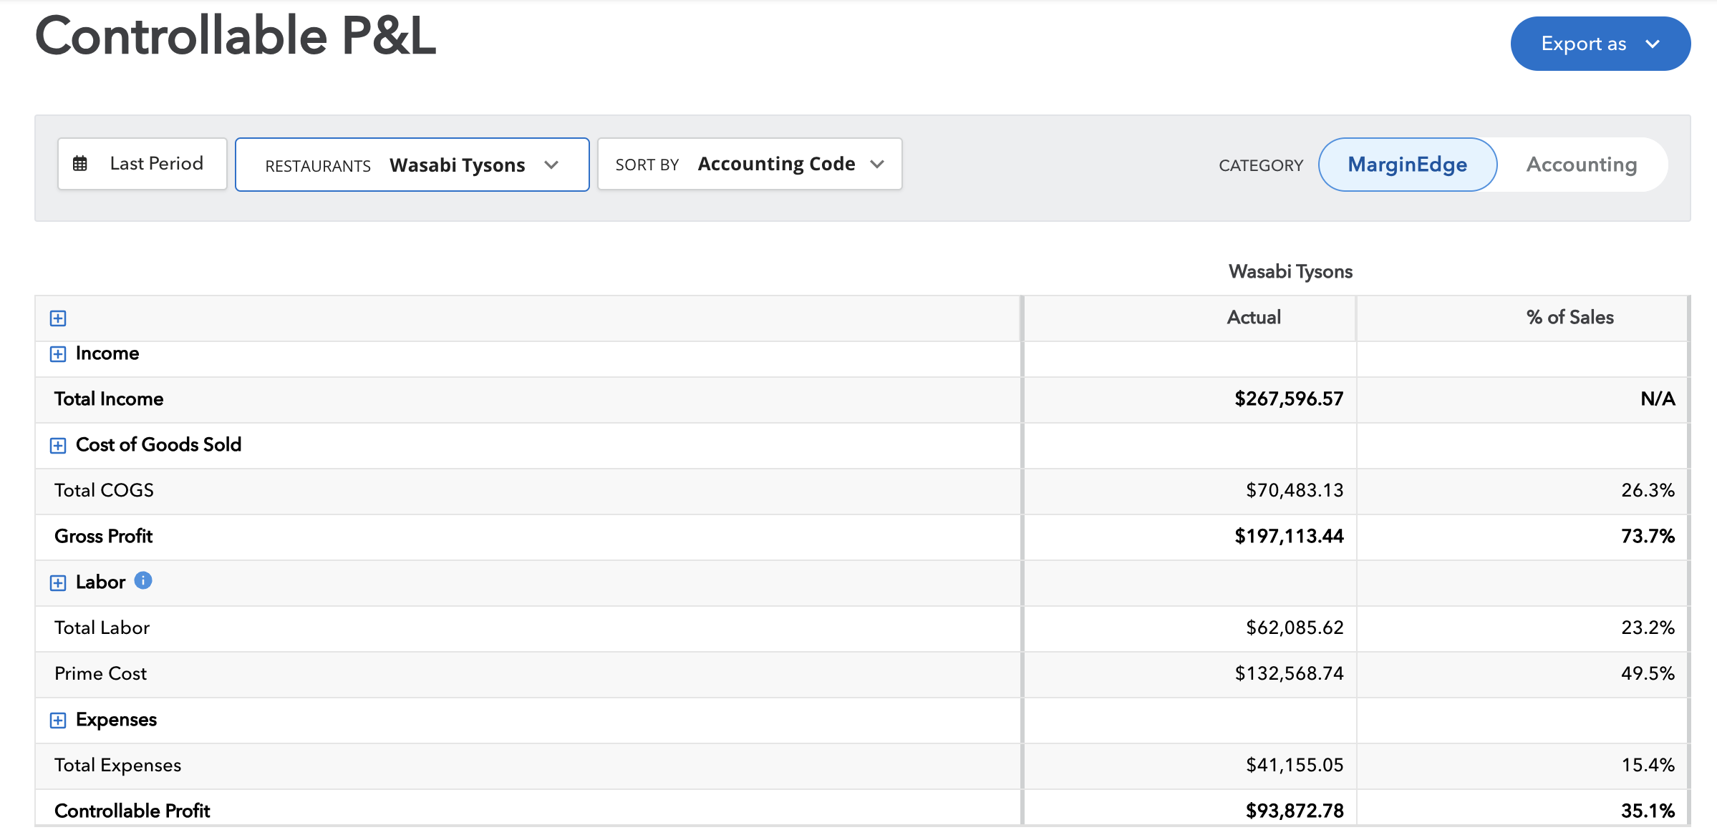Expand the Income section
1717x840 pixels.
click(x=58, y=354)
